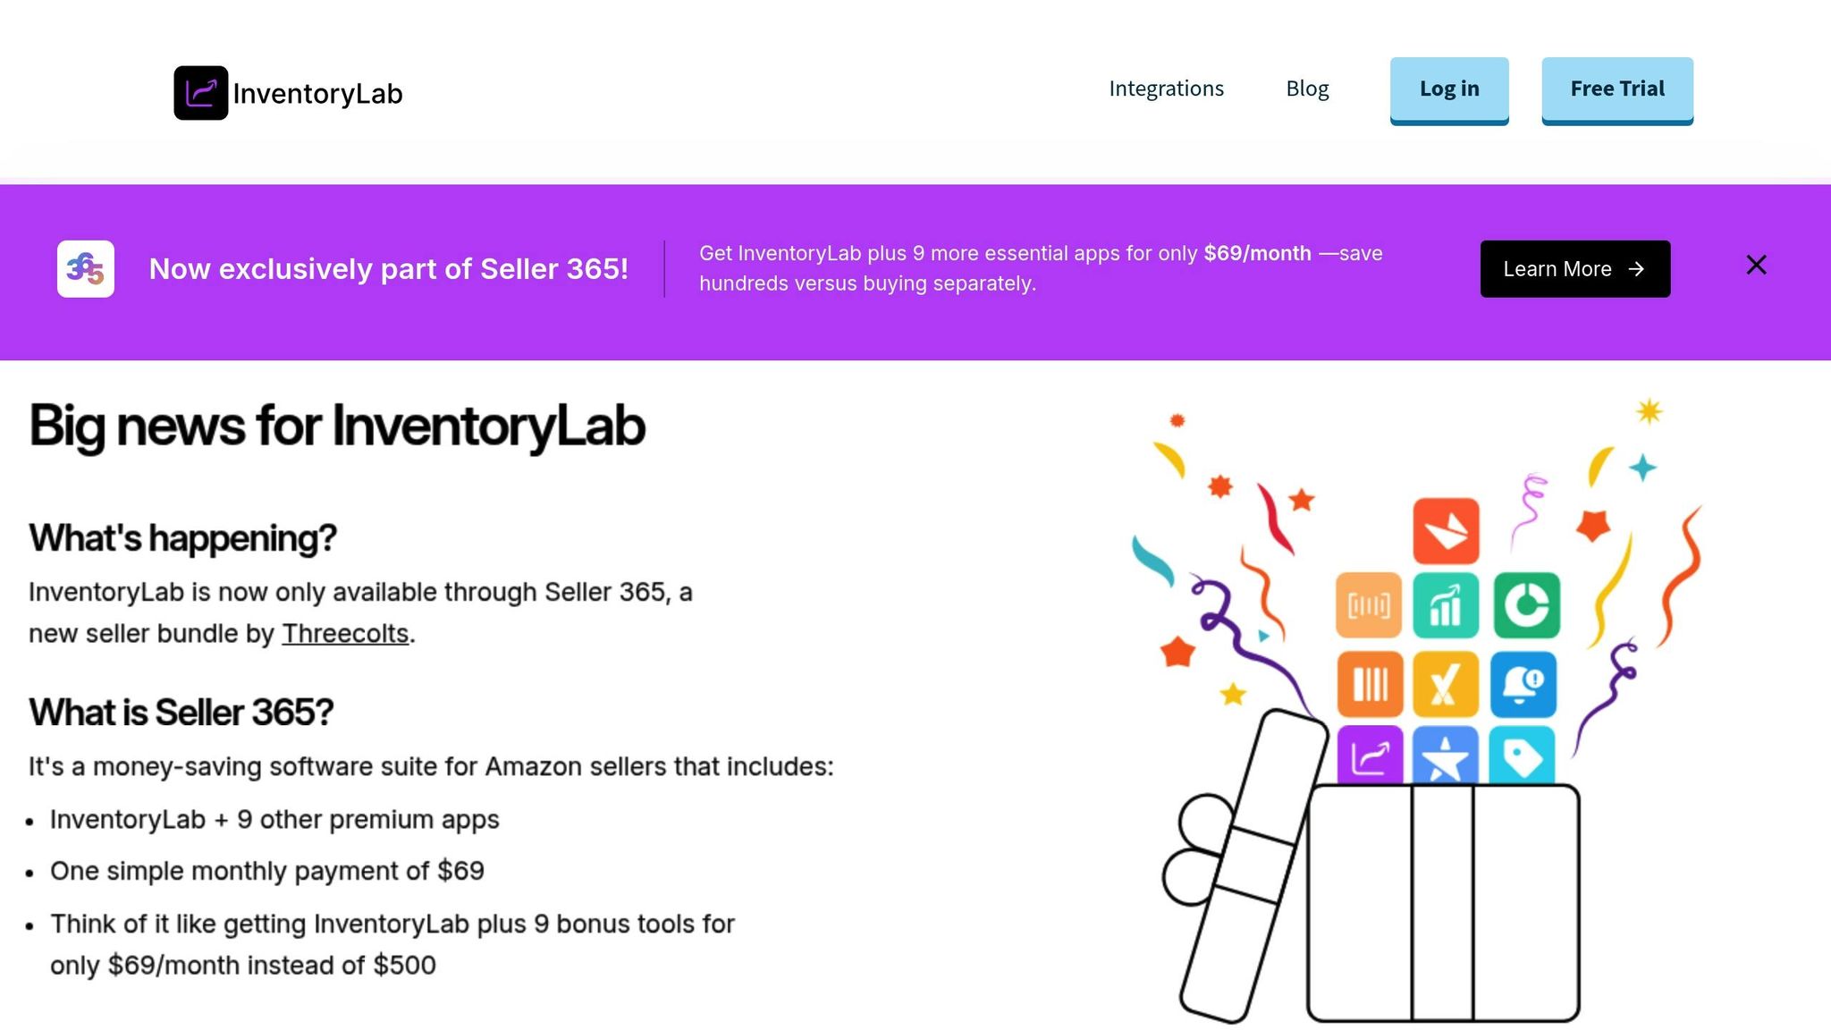Start a Free Trial
This screenshot has height=1030, width=1831.
pos(1616,88)
